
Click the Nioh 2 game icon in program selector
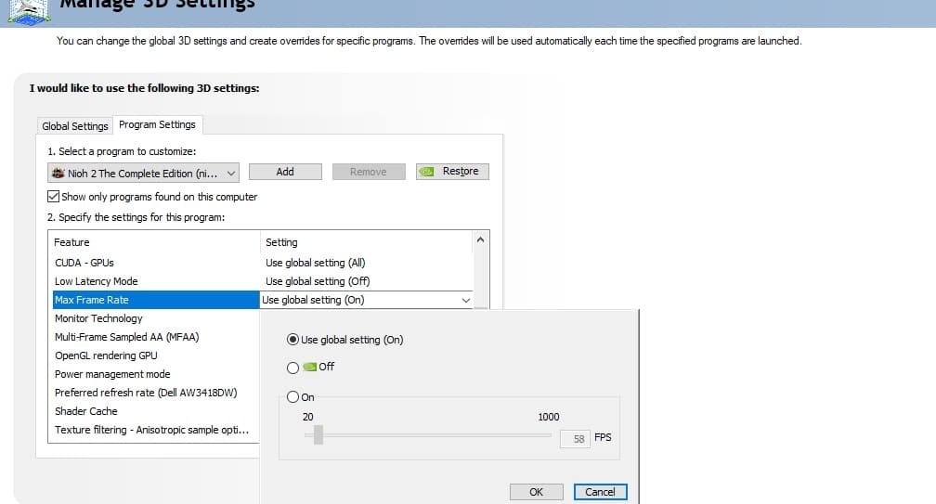(58, 173)
